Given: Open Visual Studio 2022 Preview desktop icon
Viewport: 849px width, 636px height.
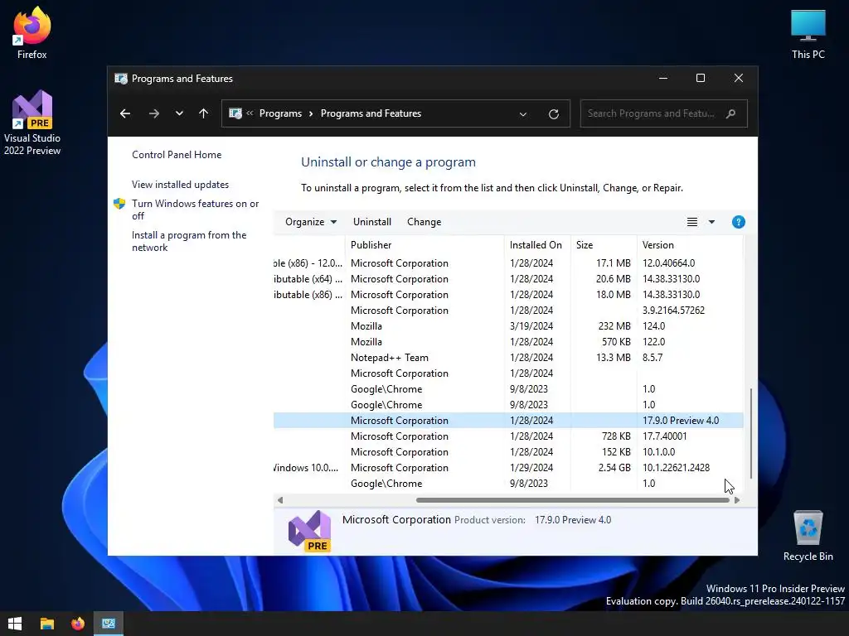Looking at the screenshot, I should pyautogui.click(x=32, y=123).
